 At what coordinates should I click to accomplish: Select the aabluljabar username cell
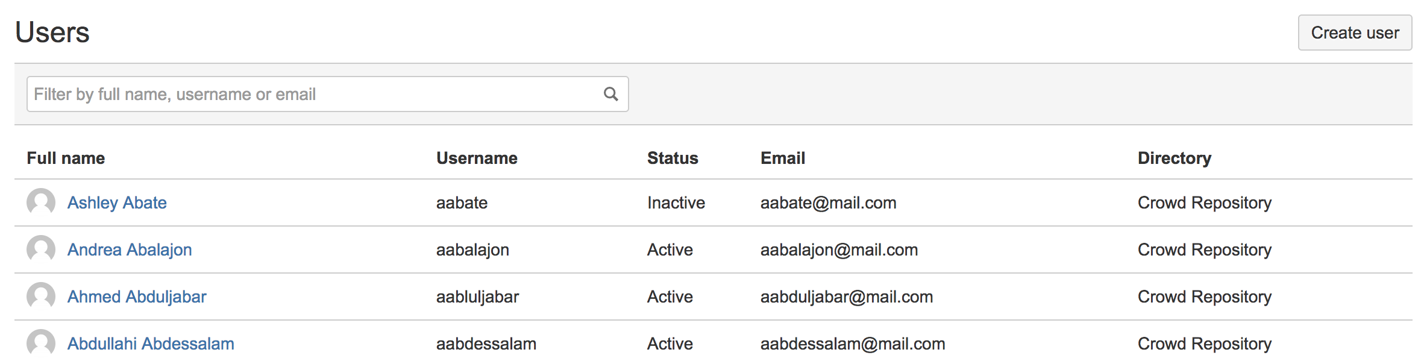coord(477,297)
